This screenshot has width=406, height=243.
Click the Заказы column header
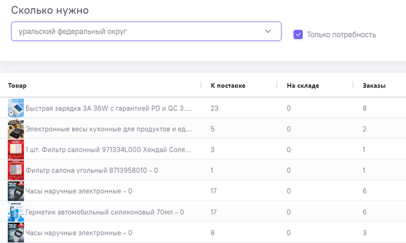(374, 86)
